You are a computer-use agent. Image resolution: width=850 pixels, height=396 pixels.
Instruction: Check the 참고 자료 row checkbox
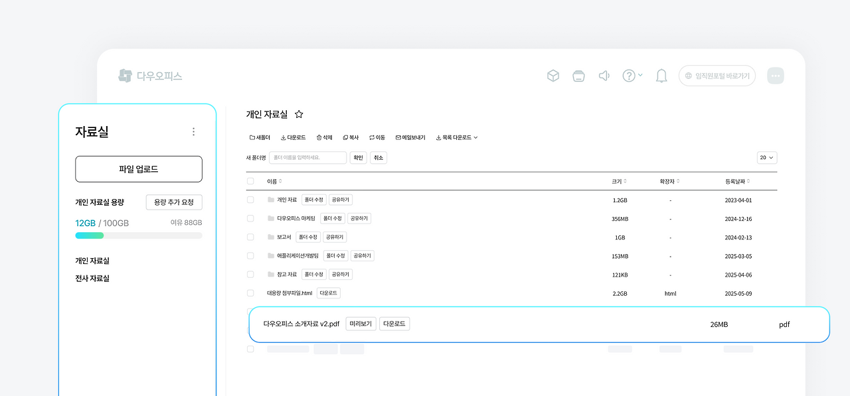point(250,274)
